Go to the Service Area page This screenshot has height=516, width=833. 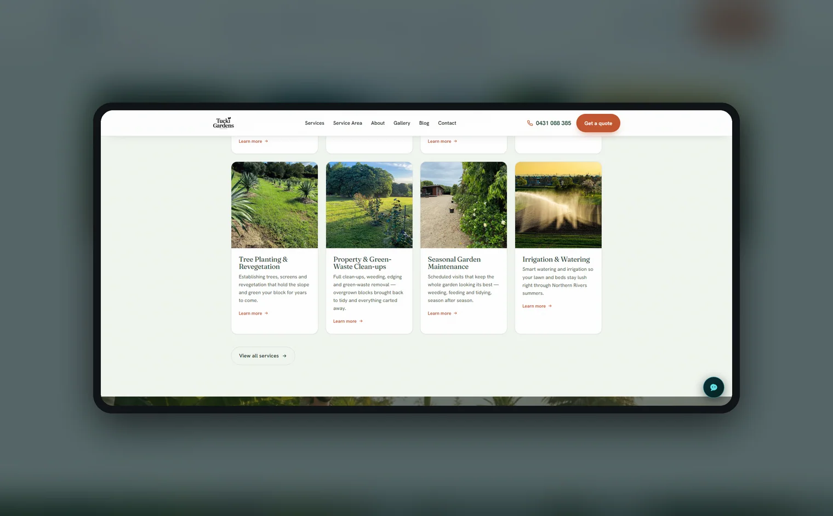pyautogui.click(x=347, y=123)
